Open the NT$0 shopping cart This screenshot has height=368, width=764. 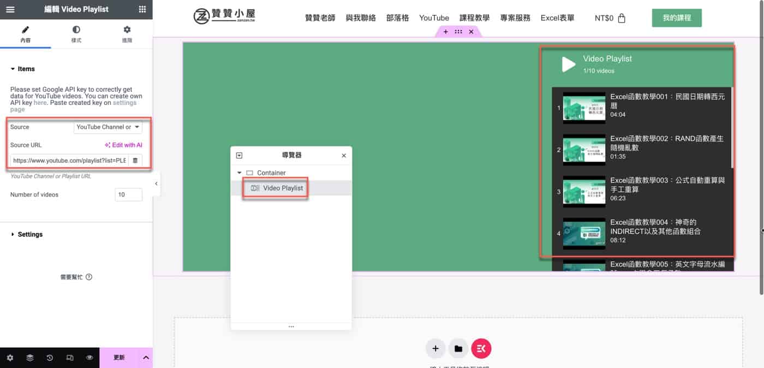(x=610, y=18)
